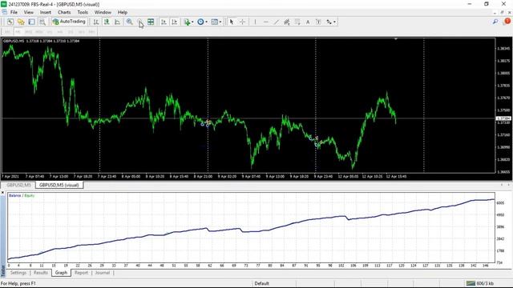Switch to D1 timeframe
The height and width of the screenshot is (288, 513).
coord(71,32)
